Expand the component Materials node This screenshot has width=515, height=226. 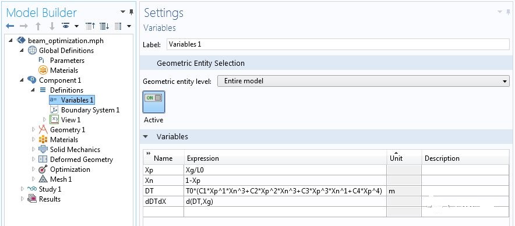34,139
